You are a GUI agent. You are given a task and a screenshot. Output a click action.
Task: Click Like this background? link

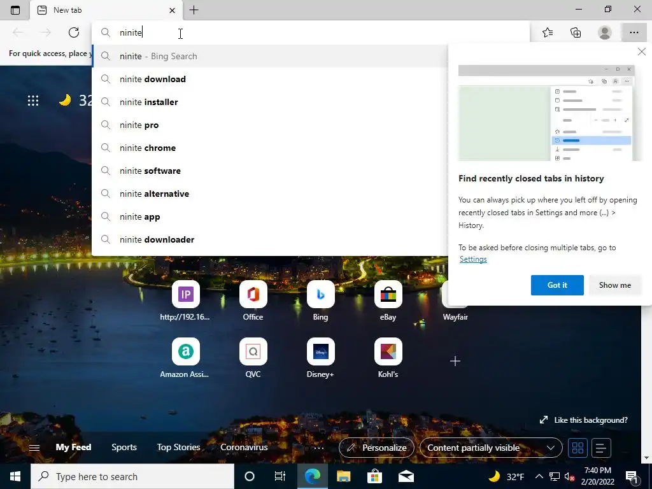coord(583,420)
